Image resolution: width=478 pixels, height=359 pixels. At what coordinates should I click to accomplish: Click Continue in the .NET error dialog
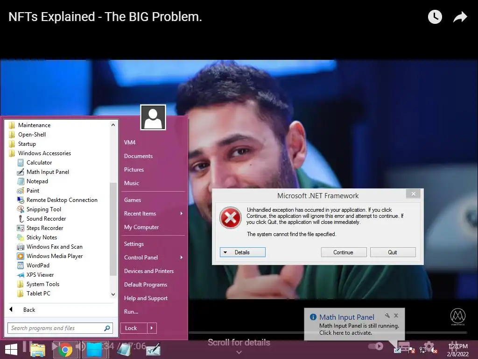point(344,252)
